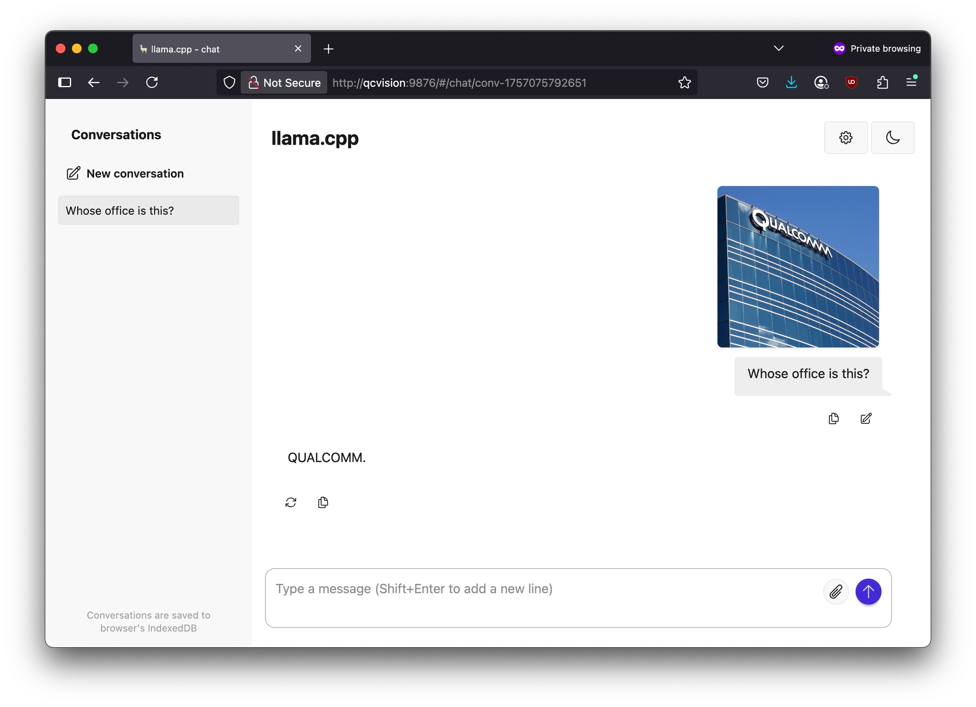
Task: Send message with purple arrow button
Action: [868, 592]
